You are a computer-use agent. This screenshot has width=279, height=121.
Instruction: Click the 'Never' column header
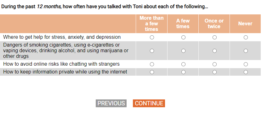(245, 24)
